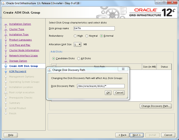
Task: Go to Network Interface Usage step
Action: [x=24, y=55]
